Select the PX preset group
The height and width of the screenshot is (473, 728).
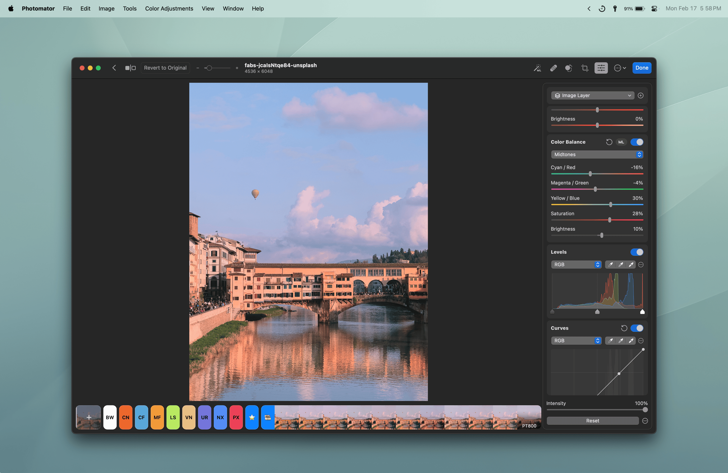click(x=236, y=417)
